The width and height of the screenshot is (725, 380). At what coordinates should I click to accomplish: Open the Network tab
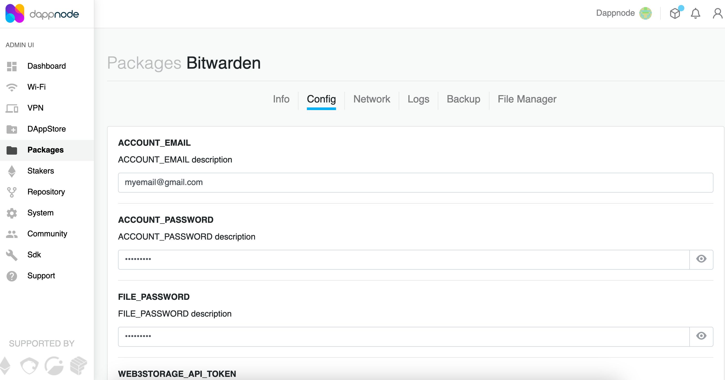[x=371, y=99]
